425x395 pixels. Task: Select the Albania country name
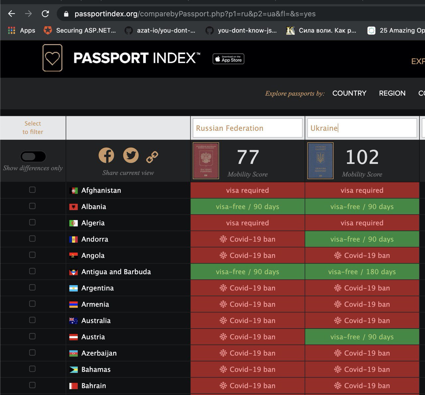94,207
